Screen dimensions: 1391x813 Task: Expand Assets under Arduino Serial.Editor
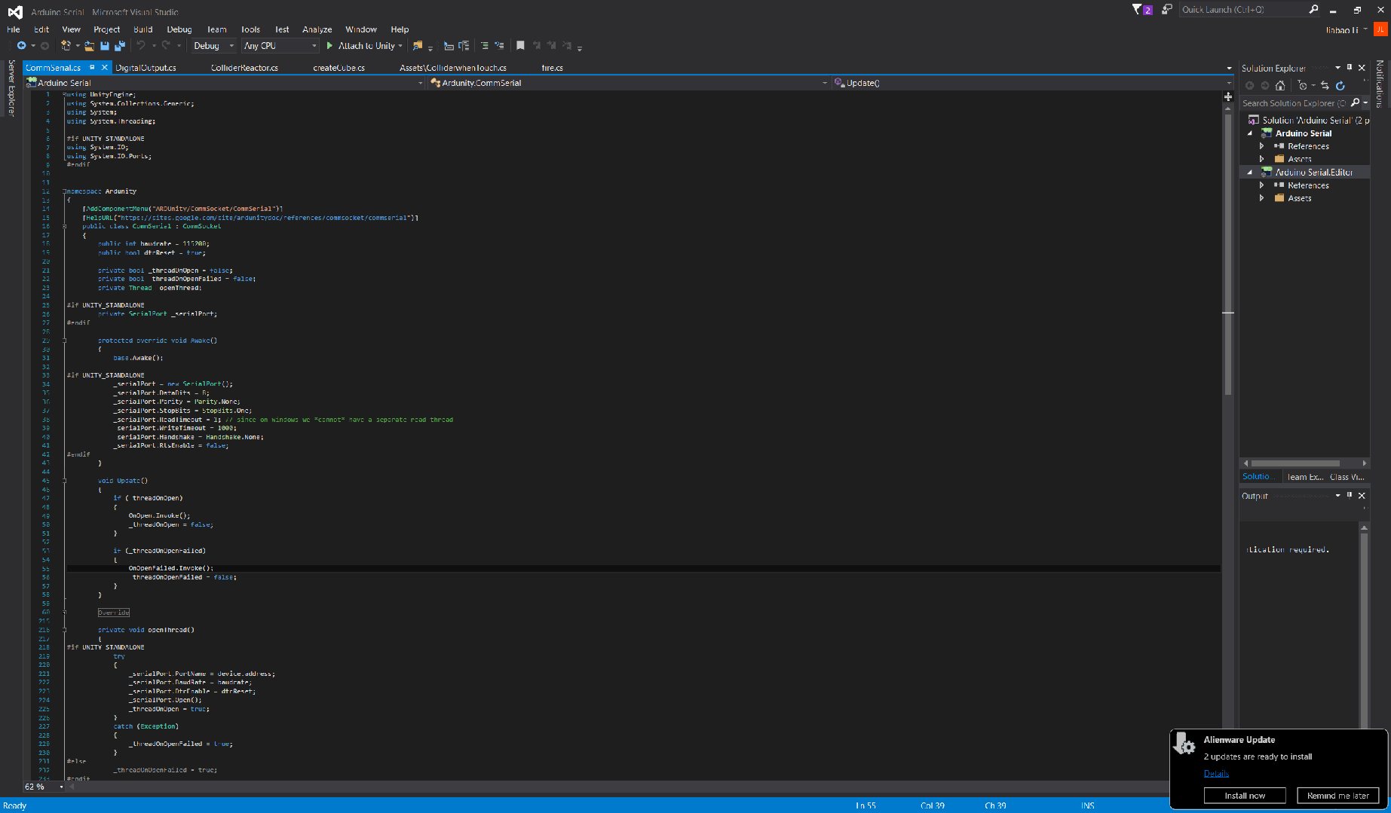(1261, 198)
